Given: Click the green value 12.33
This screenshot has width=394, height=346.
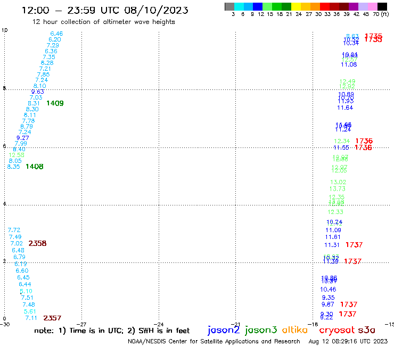Looking at the screenshot, I should tap(335, 212).
